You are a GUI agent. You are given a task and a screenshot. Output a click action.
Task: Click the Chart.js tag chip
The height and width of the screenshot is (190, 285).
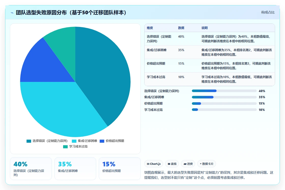click(x=154, y=164)
